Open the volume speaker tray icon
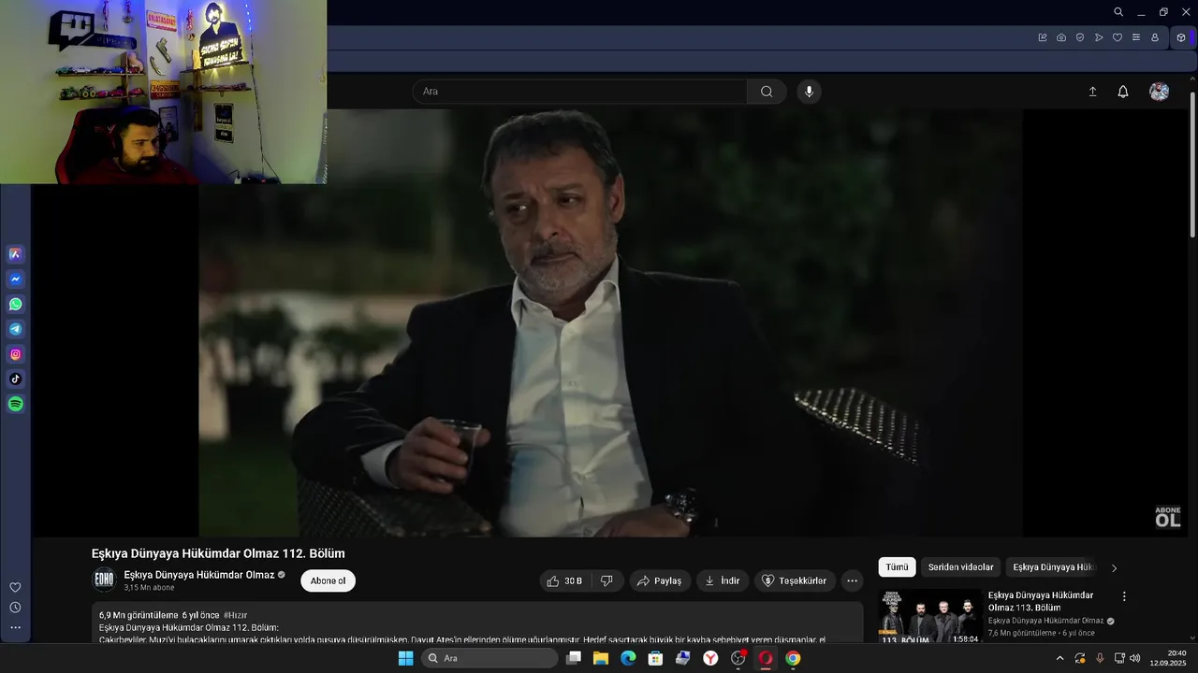 [x=1135, y=658]
